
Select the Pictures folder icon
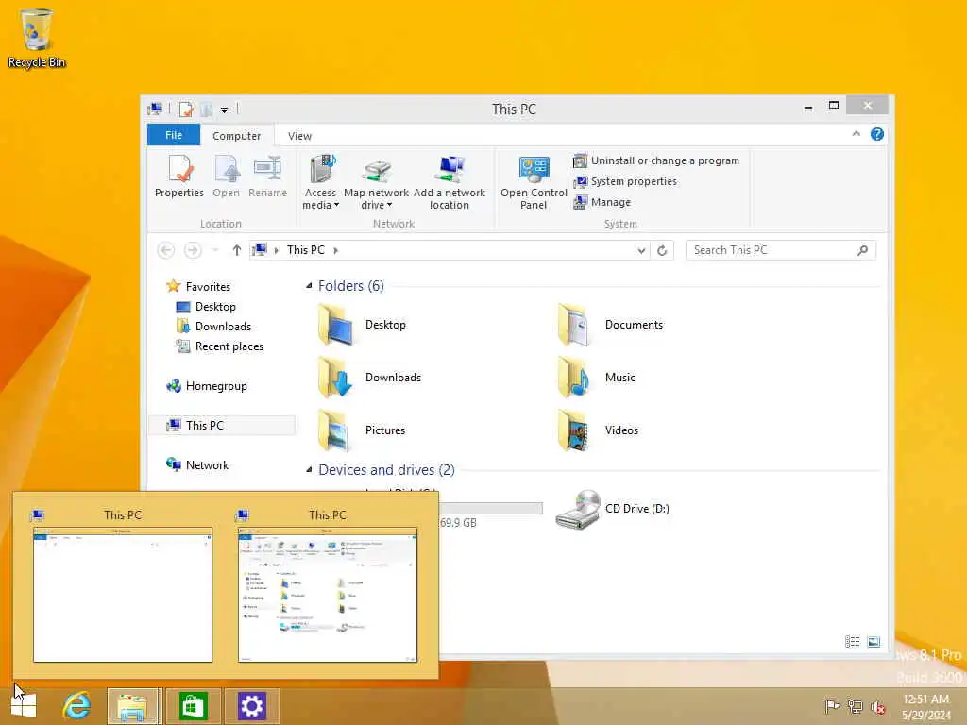click(x=334, y=430)
